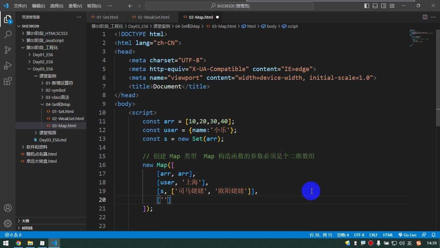Screen dimensions: 440x248
Task: Change the UTF-8 encoding setting
Action: [x=359, y=235]
